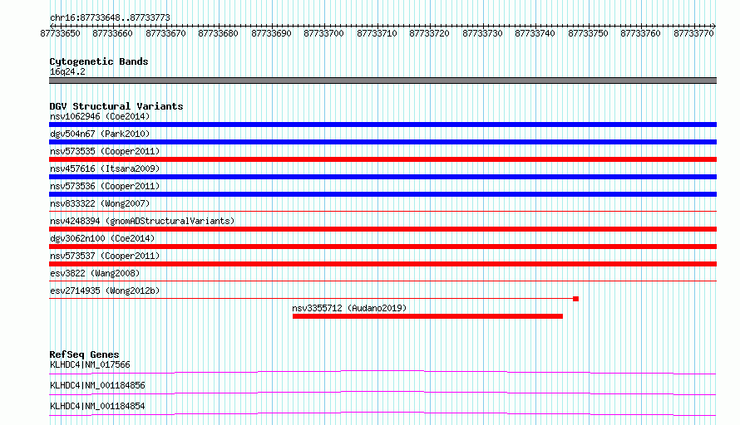Open nsv457616 (Itsara2009) label
This screenshot has width=740, height=425.
click(x=105, y=169)
